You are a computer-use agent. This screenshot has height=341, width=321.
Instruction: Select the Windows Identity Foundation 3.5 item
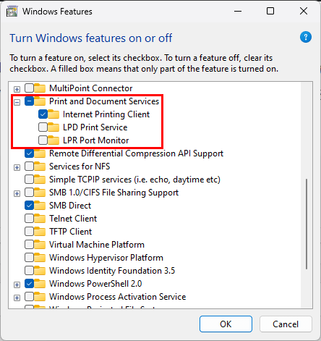[x=112, y=271]
